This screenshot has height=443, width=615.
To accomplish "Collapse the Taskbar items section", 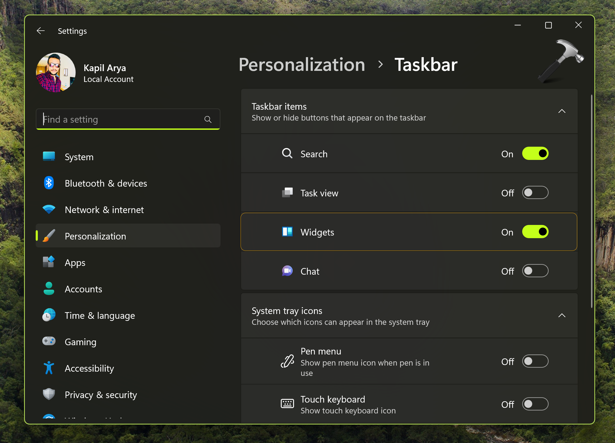I will click(x=562, y=112).
